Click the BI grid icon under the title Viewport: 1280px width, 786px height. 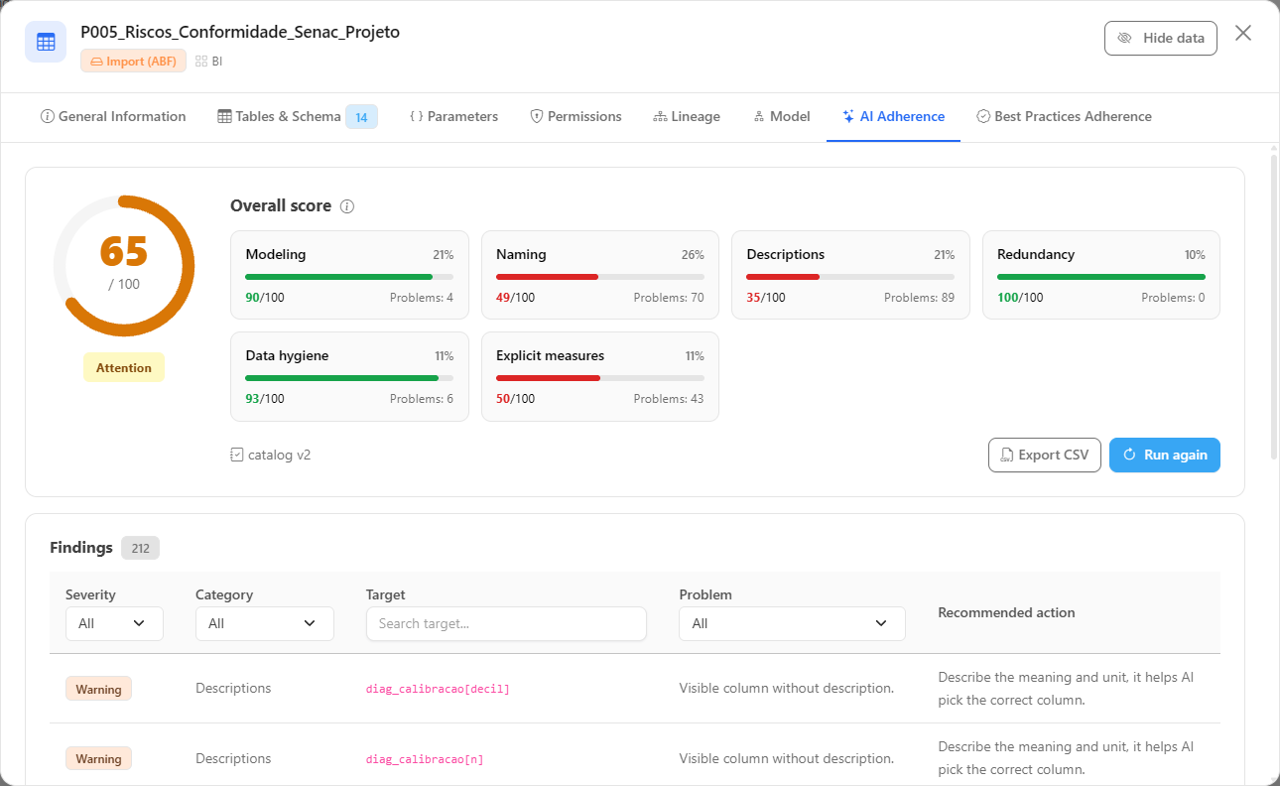tap(201, 61)
